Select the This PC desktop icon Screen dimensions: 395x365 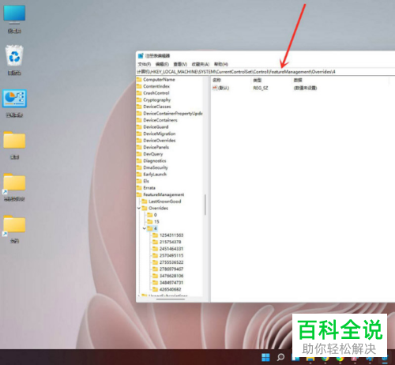14,19
